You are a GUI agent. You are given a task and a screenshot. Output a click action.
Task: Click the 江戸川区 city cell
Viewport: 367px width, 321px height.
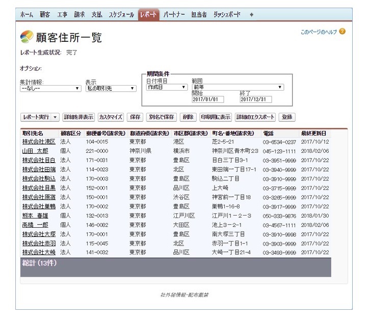[184, 216]
